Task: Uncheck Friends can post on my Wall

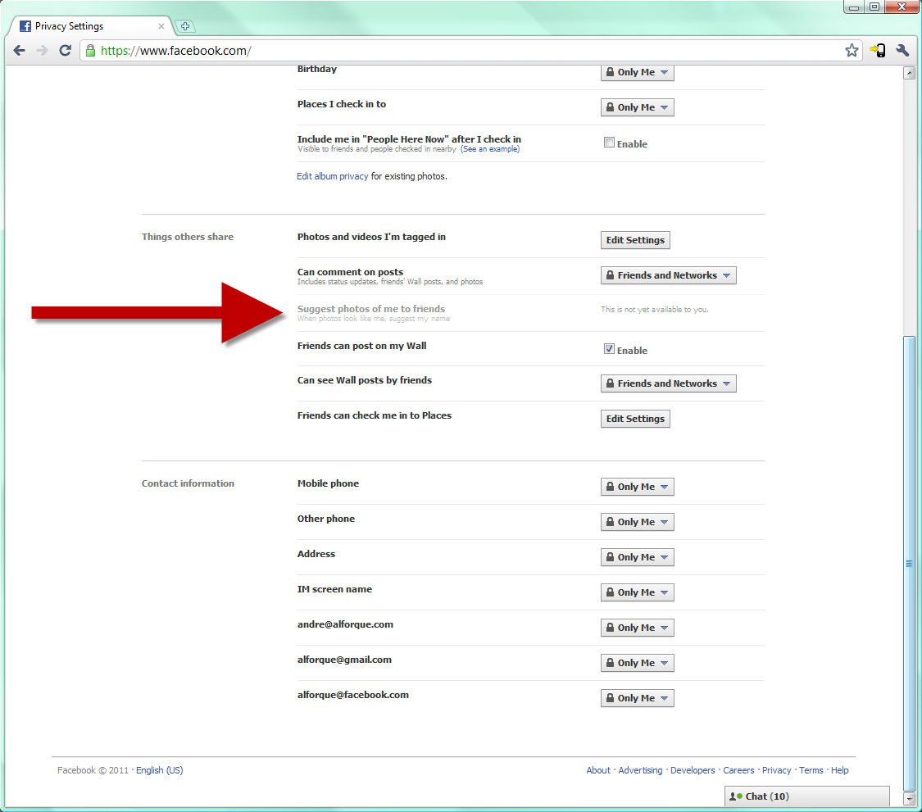Action: pos(609,349)
